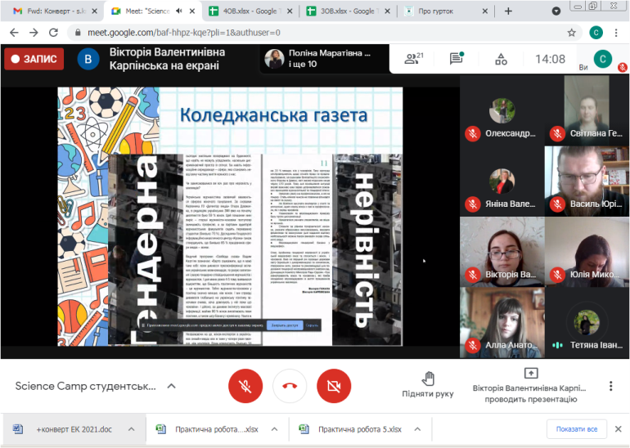Expand options for Практична робота 5.xlsx download

pos(412,429)
